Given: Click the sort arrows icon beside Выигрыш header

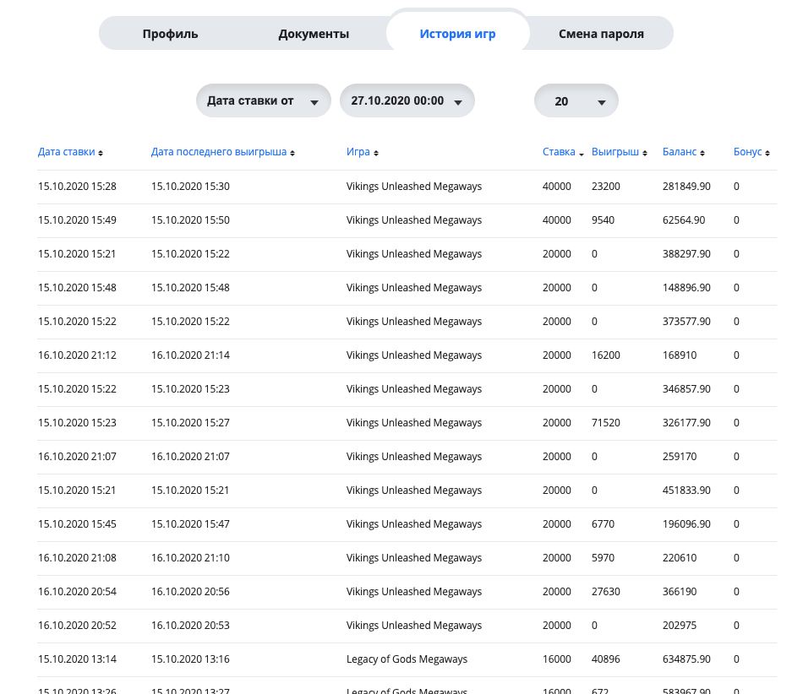Looking at the screenshot, I should pyautogui.click(x=645, y=153).
